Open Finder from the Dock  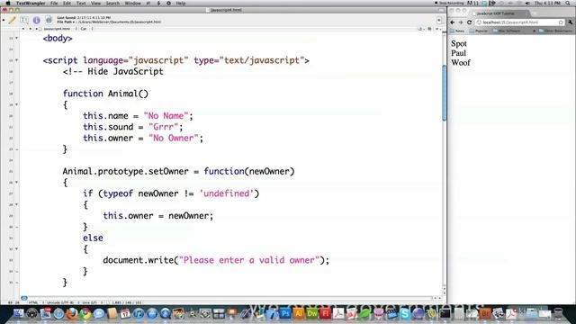click(x=18, y=314)
